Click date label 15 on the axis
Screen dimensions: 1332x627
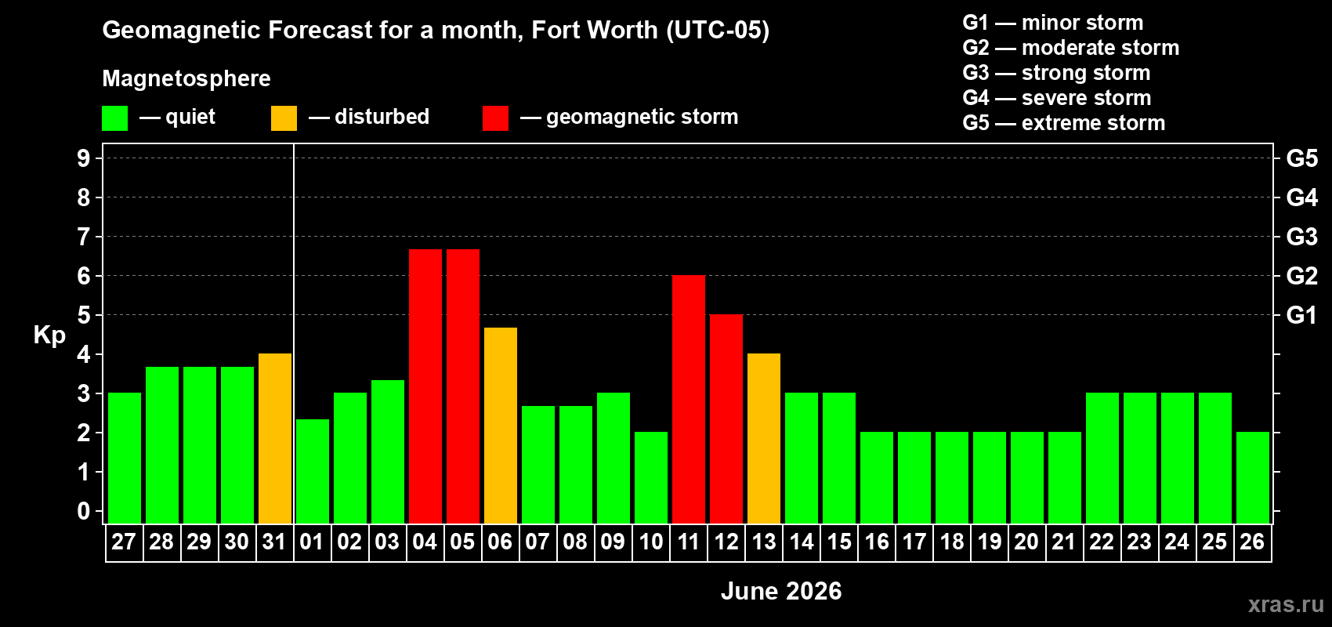pyautogui.click(x=839, y=542)
